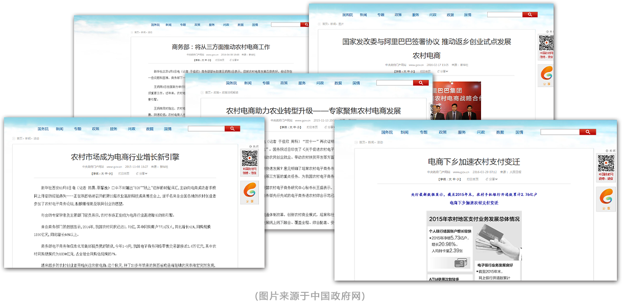Screen dimensions: 622x302
Task: Select 政策 in the 农村市场 page navigation
Action: 95,129
